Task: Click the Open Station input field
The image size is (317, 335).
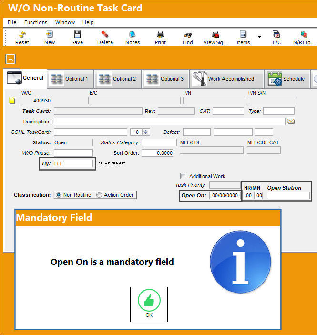Action: point(288,195)
